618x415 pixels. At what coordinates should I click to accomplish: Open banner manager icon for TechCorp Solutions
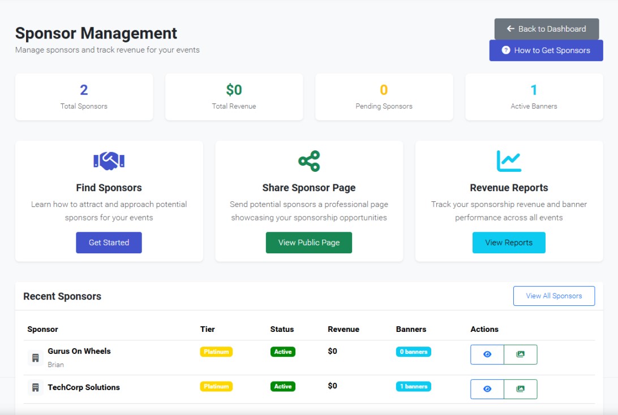[x=520, y=389]
